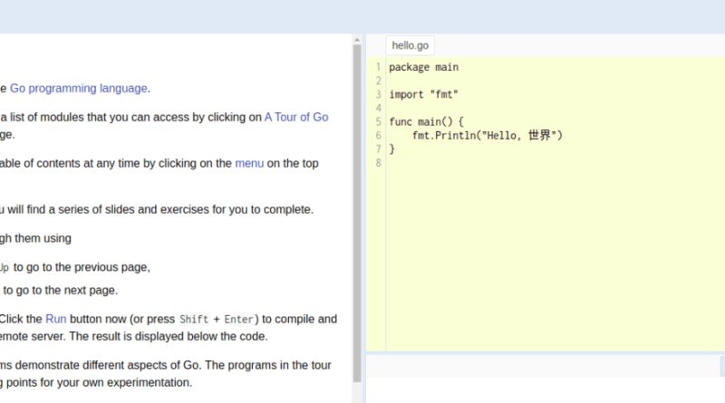Screen dimensions: 725x403
Task: Open the A Tour of Go link
Action: [296, 118]
